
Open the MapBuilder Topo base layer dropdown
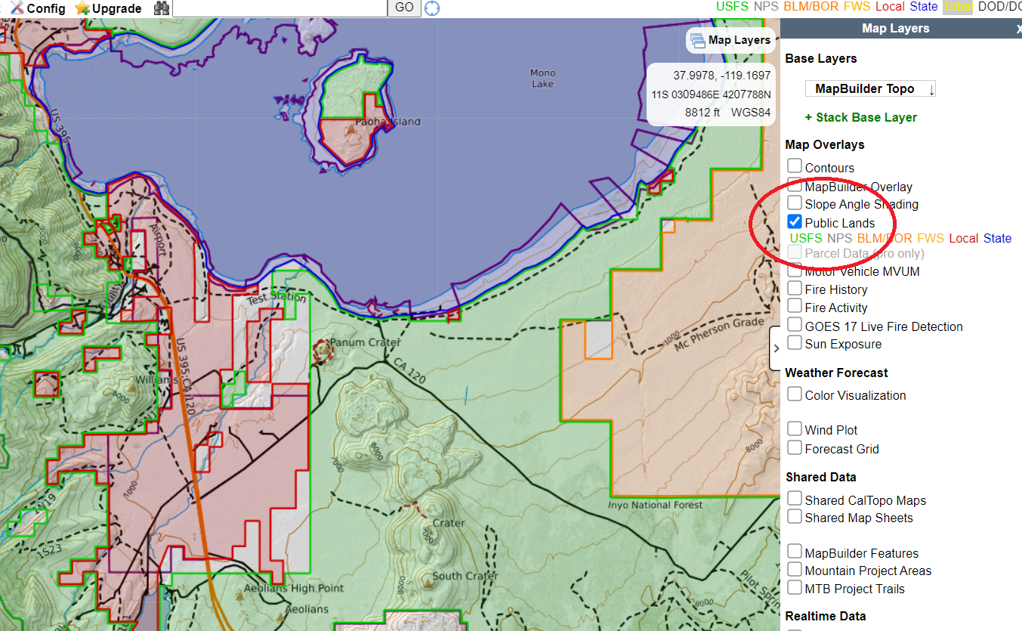pos(870,88)
